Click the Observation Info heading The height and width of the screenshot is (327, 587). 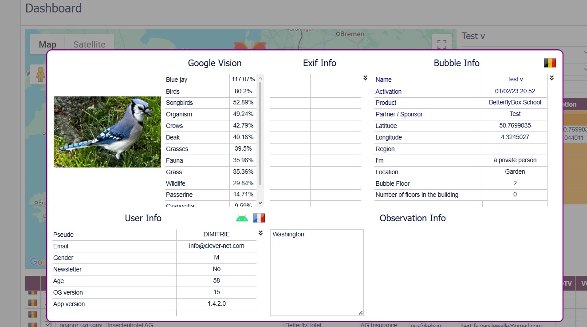pos(413,218)
